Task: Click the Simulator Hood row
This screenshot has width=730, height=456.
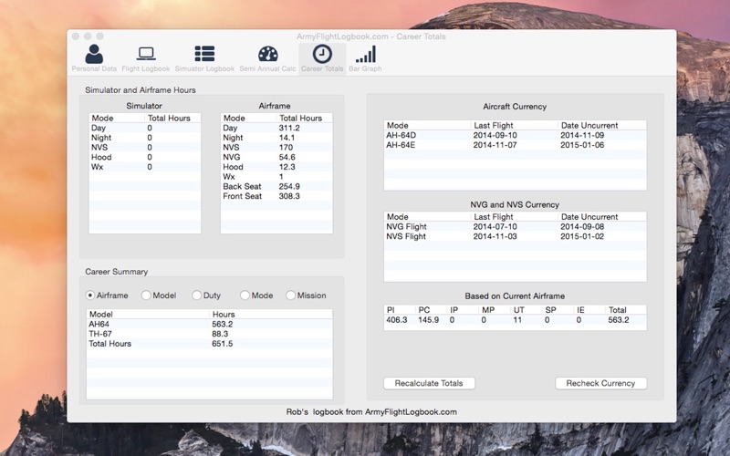Action: pyautogui.click(x=145, y=157)
